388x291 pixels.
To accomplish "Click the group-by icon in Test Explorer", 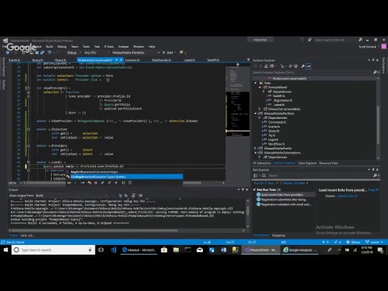I will [x=255, y=175].
